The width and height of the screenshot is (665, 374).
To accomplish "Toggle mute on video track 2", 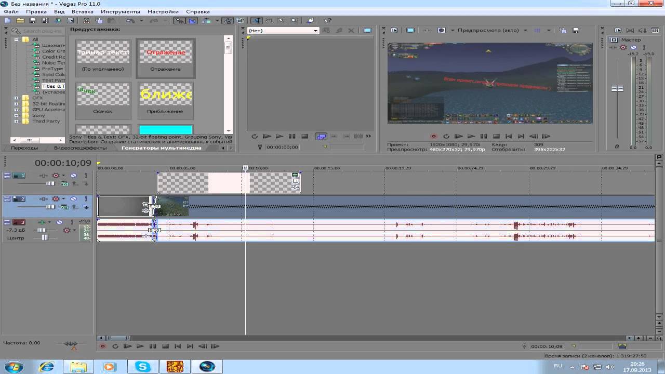I will click(x=74, y=199).
